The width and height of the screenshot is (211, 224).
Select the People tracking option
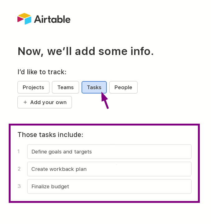(123, 87)
